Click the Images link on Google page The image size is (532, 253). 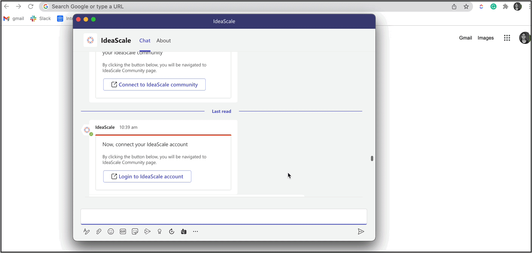pos(486,38)
